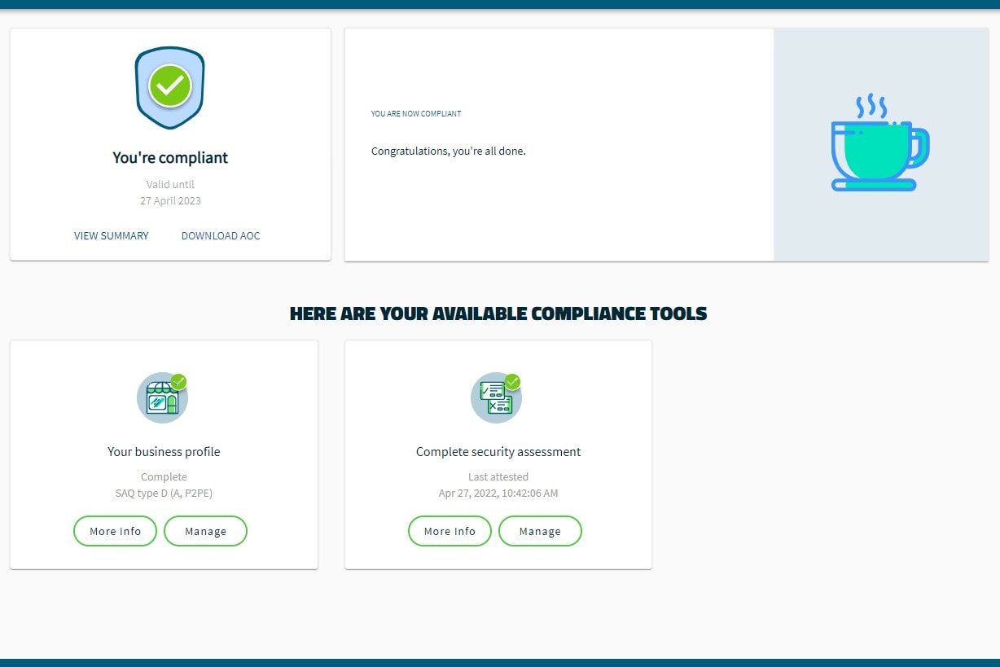Click the last attested timestamp Apr 27, 2022

(x=498, y=493)
